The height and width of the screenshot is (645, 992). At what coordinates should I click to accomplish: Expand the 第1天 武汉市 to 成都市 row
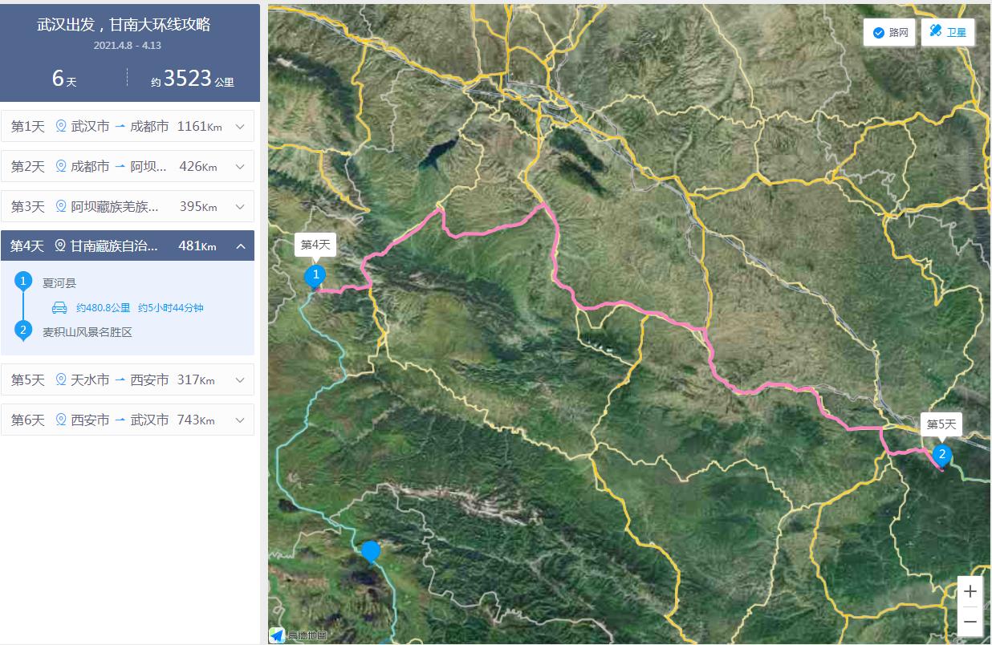[x=240, y=126]
